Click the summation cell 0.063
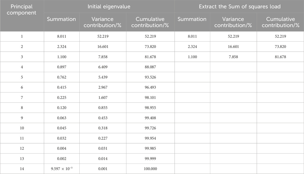This screenshot has width=304, height=174. pyautogui.click(x=62, y=118)
